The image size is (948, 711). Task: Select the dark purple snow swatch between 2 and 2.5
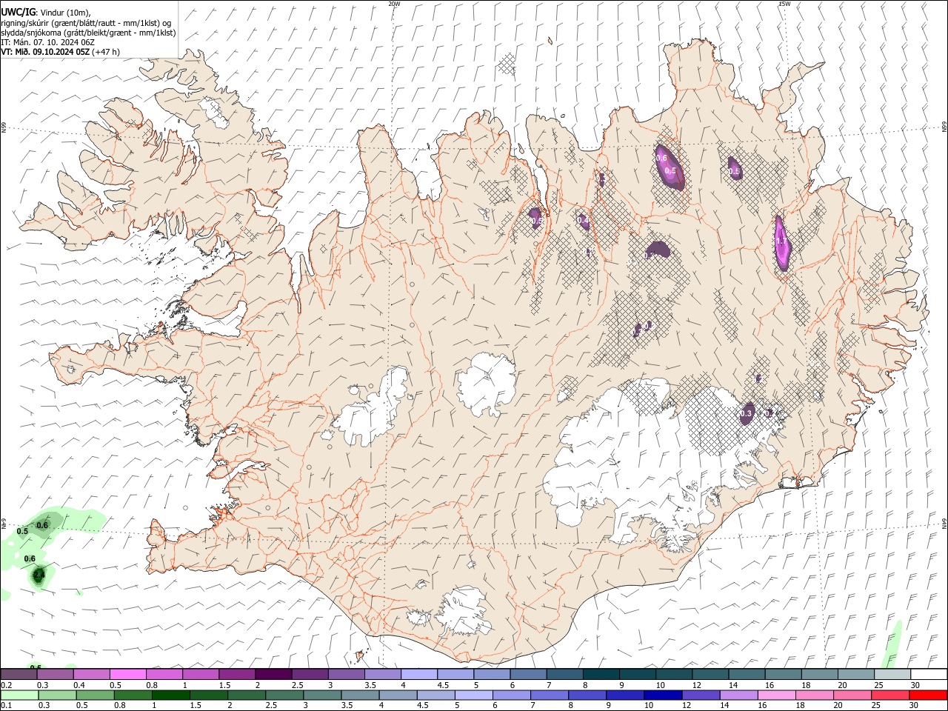click(x=273, y=674)
